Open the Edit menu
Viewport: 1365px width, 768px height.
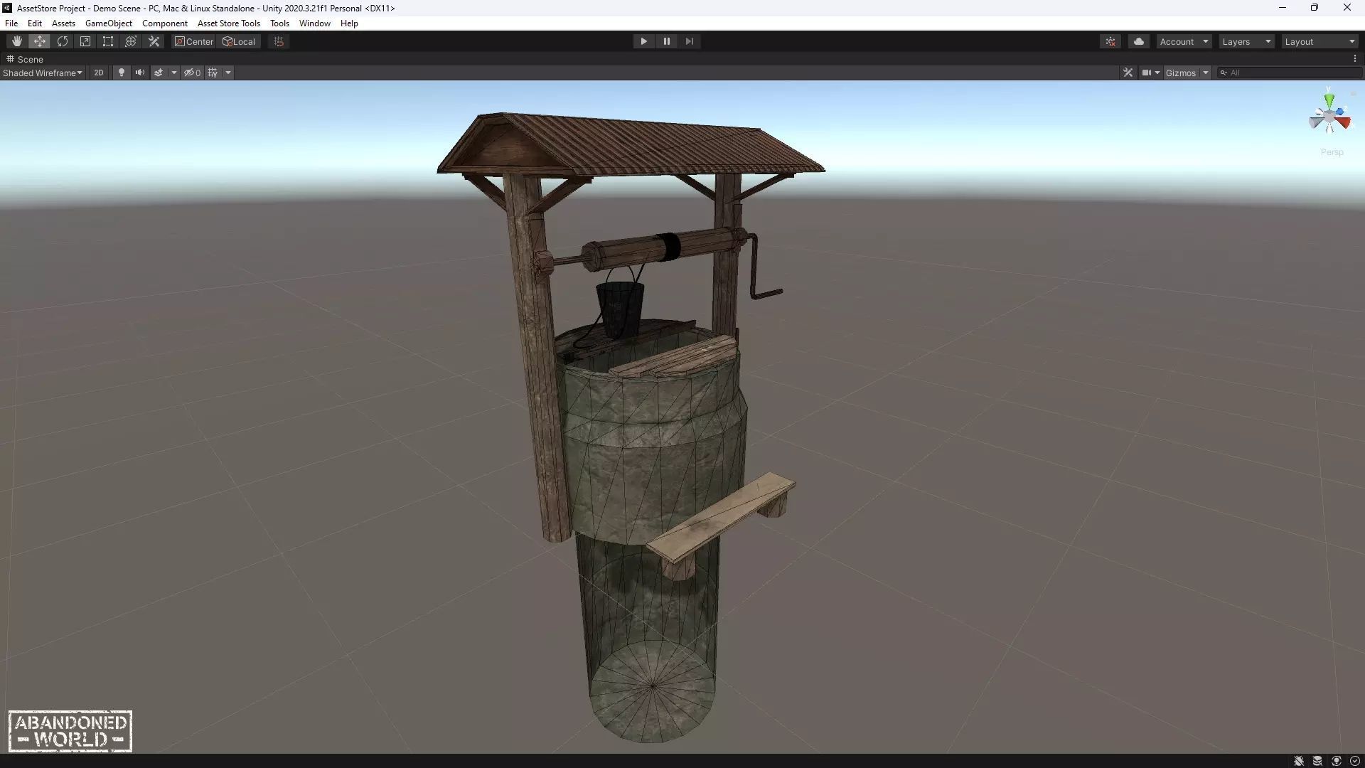coord(35,23)
